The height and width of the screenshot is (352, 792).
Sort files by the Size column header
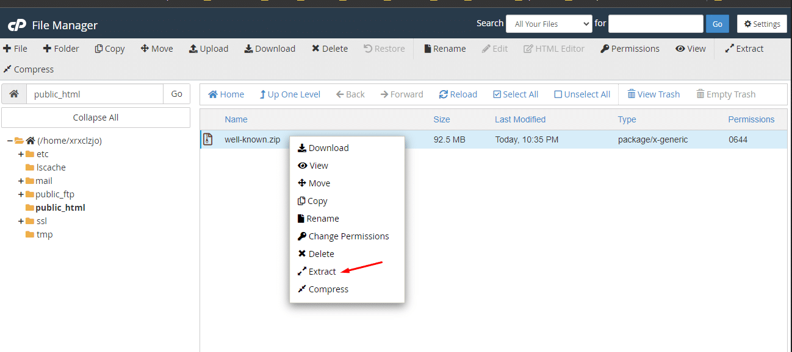pos(441,119)
